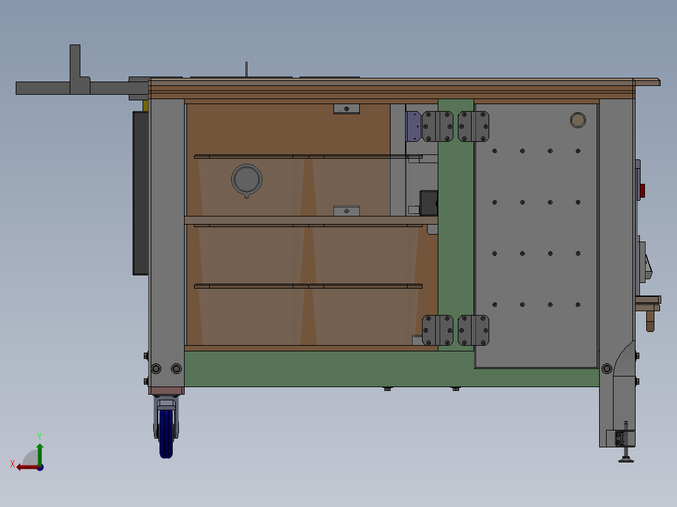The height and width of the screenshot is (507, 677).
Task: Select the gray vertical divider inside the cabinet
Action: tap(398, 159)
